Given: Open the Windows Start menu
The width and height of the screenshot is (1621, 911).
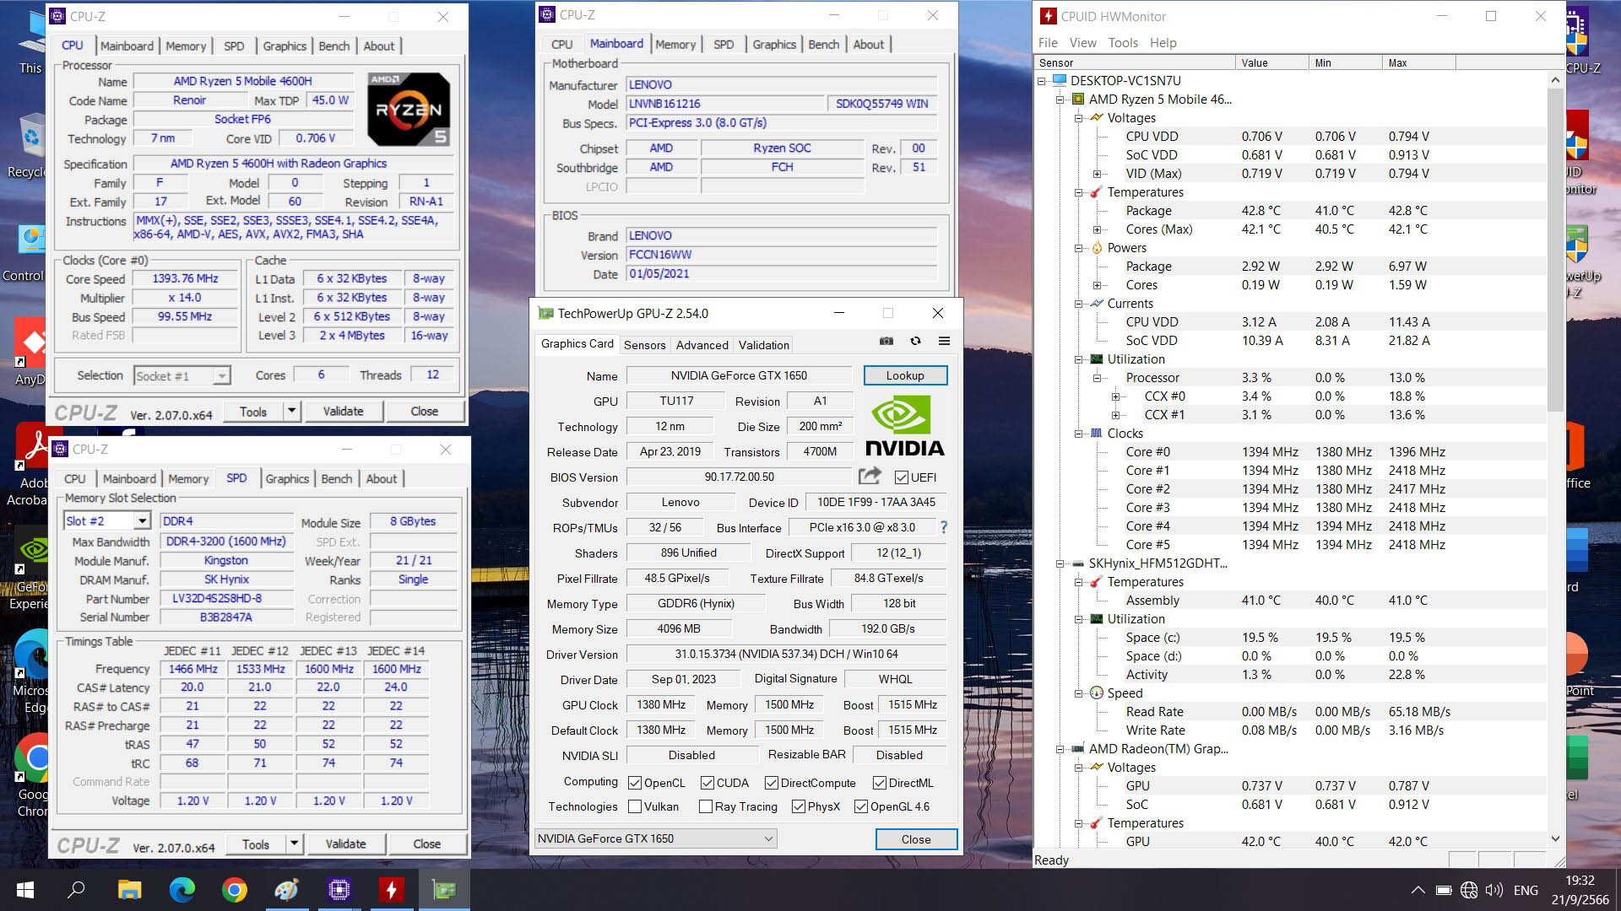Looking at the screenshot, I should tap(25, 890).
